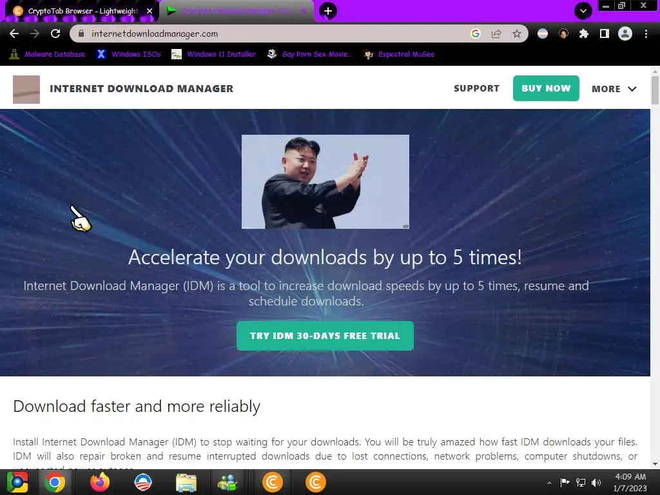
Task: Open the Messenger people icon in taskbar
Action: (x=228, y=483)
